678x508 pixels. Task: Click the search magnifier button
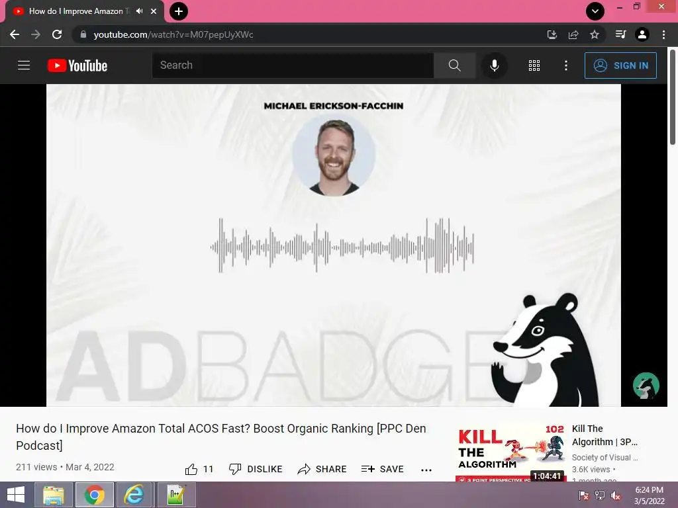coord(454,65)
